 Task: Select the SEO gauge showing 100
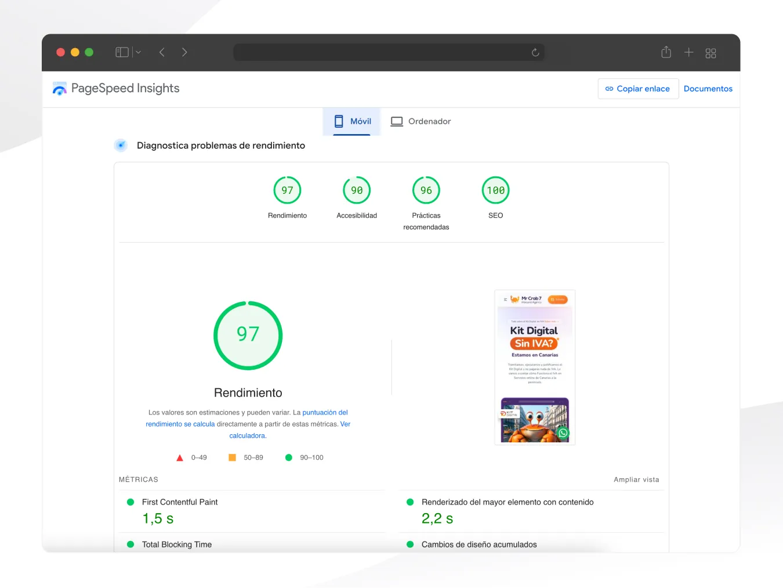point(495,190)
